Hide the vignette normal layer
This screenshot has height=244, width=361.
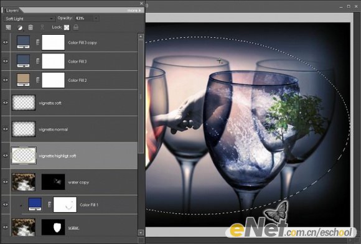click(6, 129)
